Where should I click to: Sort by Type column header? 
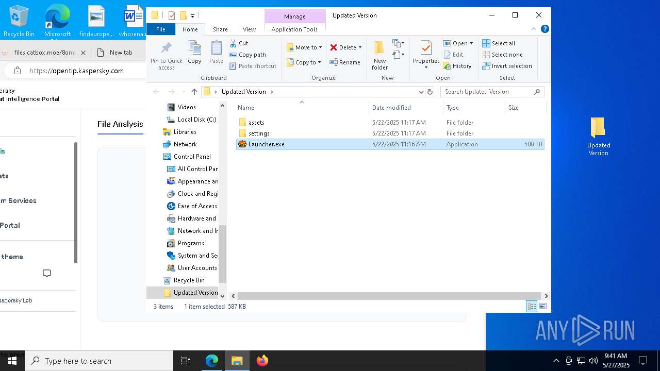click(474, 108)
